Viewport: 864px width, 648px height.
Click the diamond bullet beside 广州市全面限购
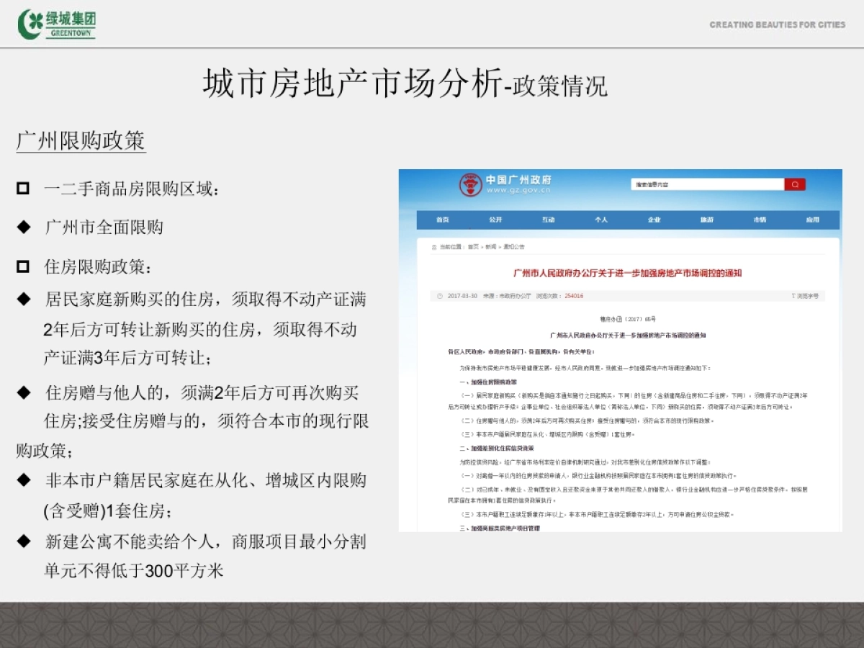pyautogui.click(x=24, y=228)
